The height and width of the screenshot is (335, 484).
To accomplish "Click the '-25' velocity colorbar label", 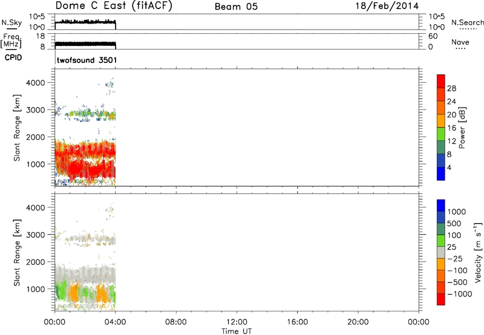I will [455, 259].
